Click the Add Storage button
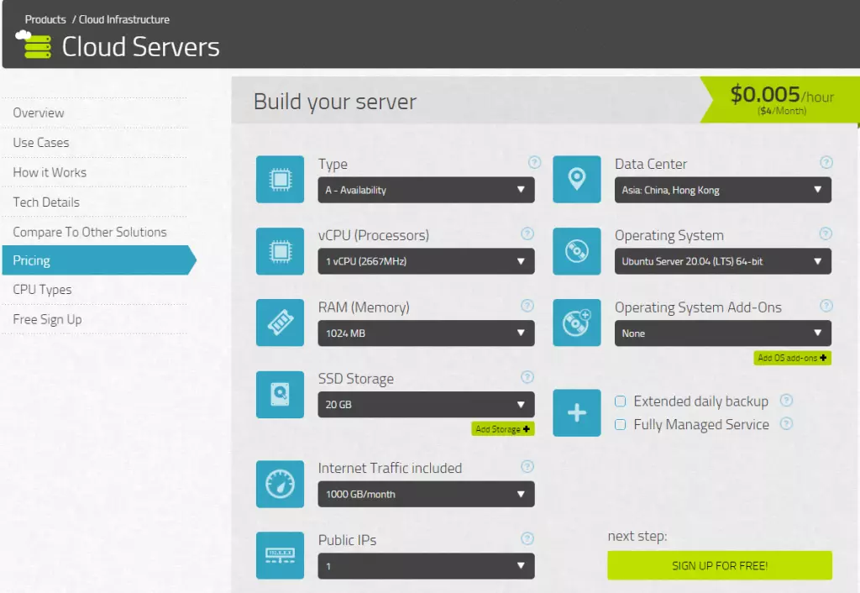 502,429
